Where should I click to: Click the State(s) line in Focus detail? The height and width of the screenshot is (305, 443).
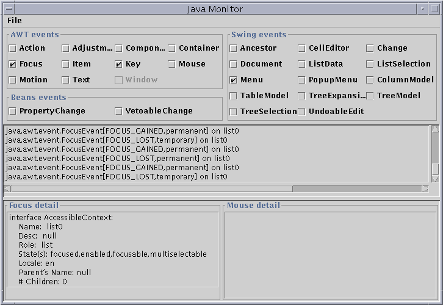[112, 254]
